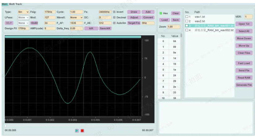Switch to the Multi Track tab
The width and height of the screenshot is (255, 137).
click(x=15, y=4)
